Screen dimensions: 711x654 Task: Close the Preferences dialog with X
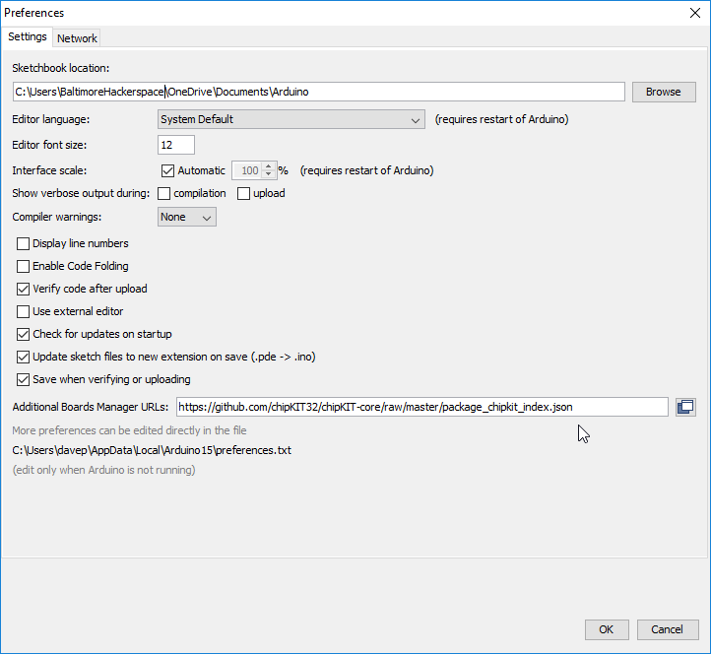coord(694,13)
